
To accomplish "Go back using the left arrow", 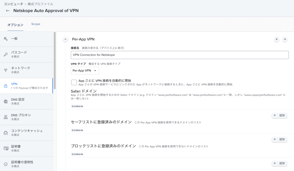I will [x=8, y=11].
